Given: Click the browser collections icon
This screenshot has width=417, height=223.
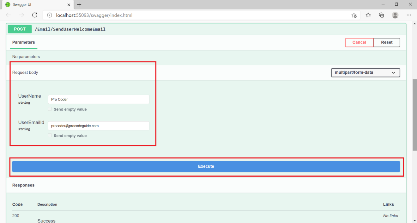Looking at the screenshot, I should click(381, 15).
